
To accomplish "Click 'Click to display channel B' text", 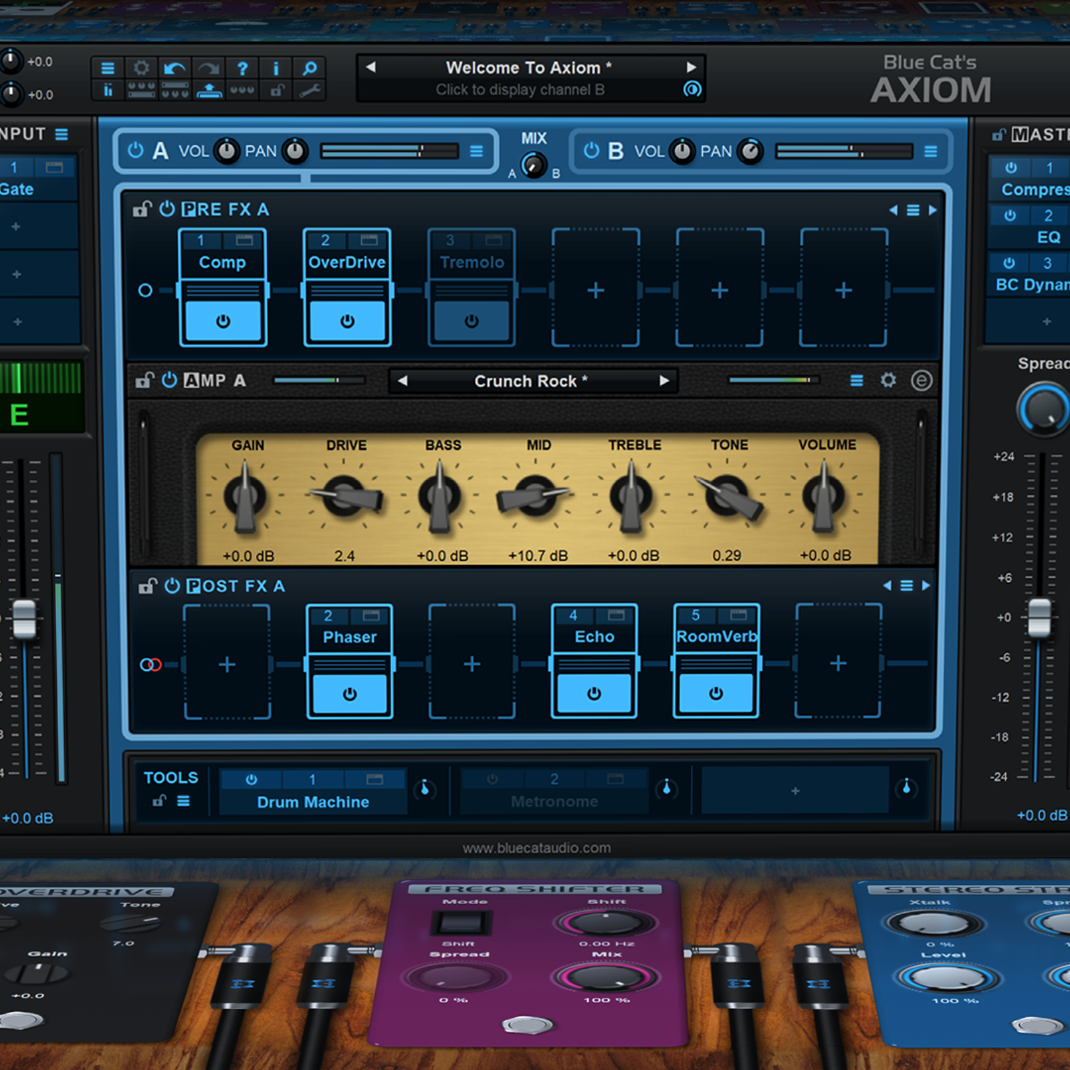I will click(520, 90).
